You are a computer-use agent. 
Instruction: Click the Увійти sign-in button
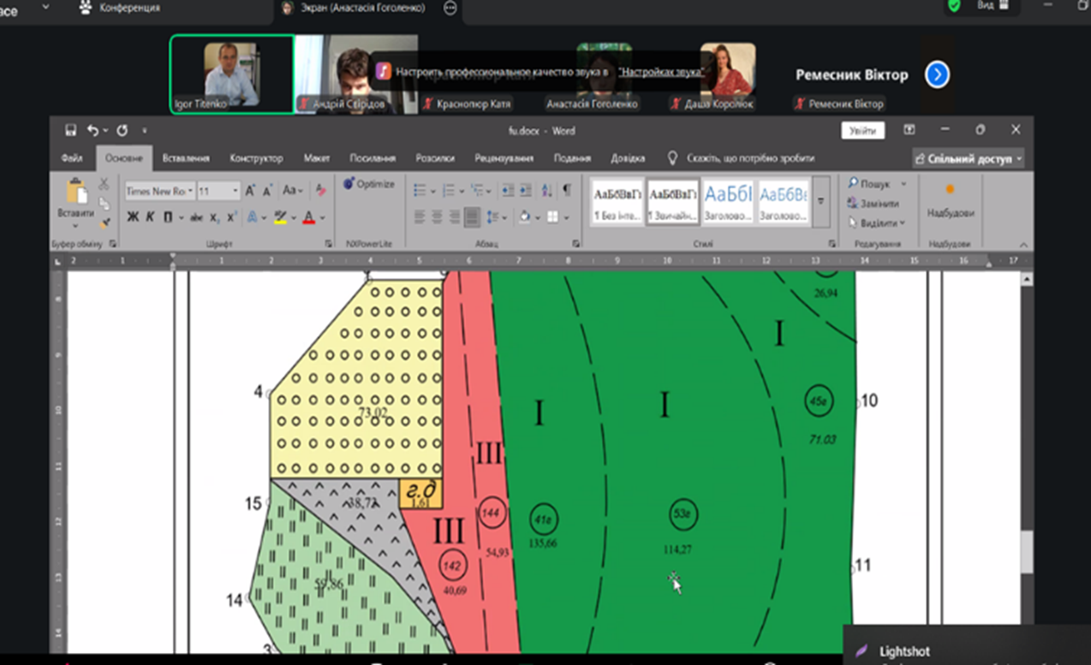862,131
